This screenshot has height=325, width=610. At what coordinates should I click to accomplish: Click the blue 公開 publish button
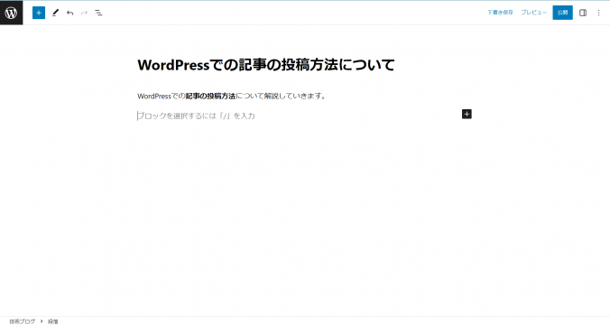562,13
